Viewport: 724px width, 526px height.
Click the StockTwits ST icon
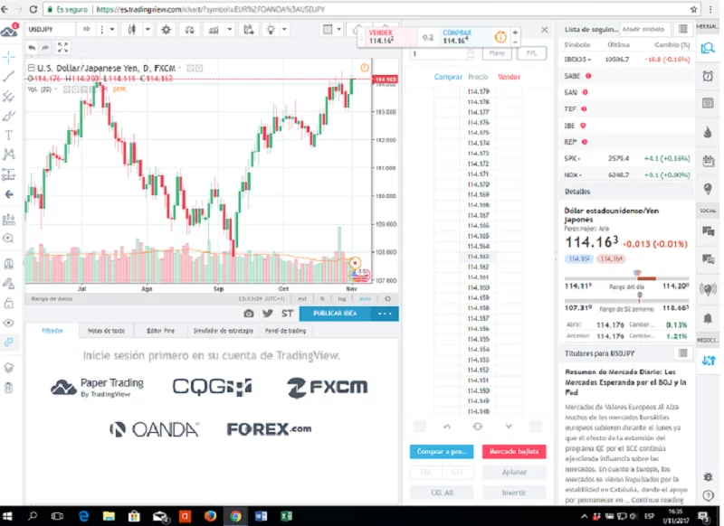point(287,314)
